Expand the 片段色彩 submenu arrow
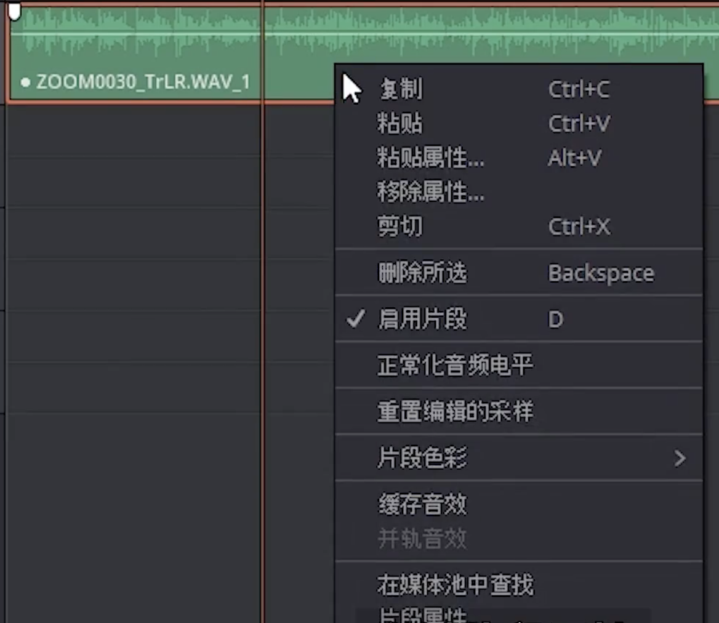Image resolution: width=719 pixels, height=623 pixels. click(680, 458)
